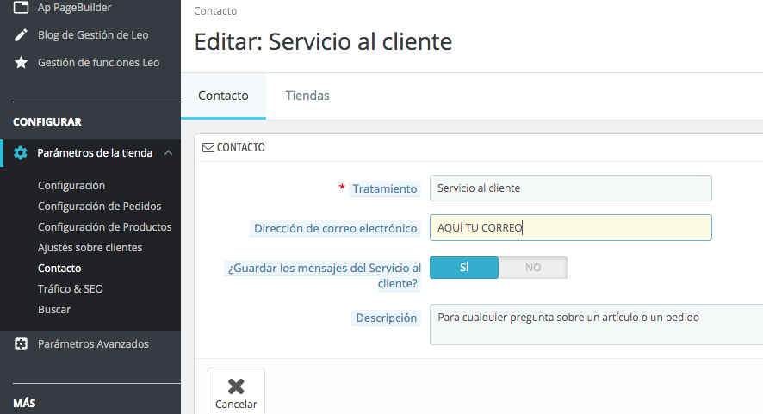
Task: Click the CONFIGURAR section heading
Action: [47, 122]
